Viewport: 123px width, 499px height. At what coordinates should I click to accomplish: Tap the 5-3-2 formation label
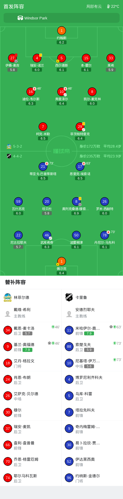tap(18, 146)
